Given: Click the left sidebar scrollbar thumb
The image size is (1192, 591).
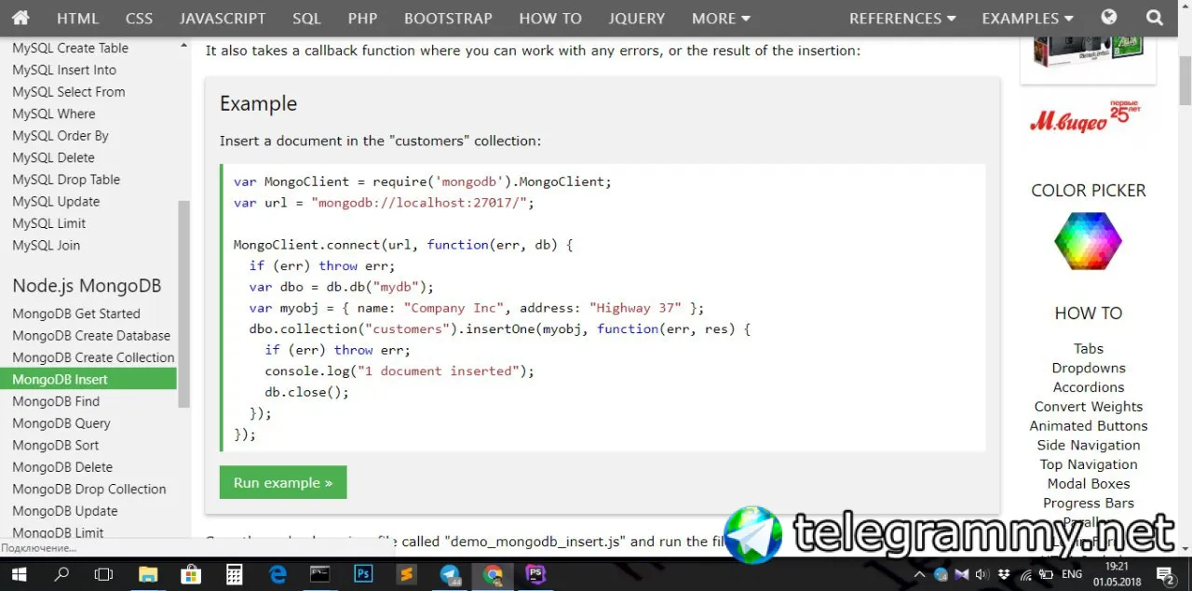Looking at the screenshot, I should pyautogui.click(x=183, y=303).
